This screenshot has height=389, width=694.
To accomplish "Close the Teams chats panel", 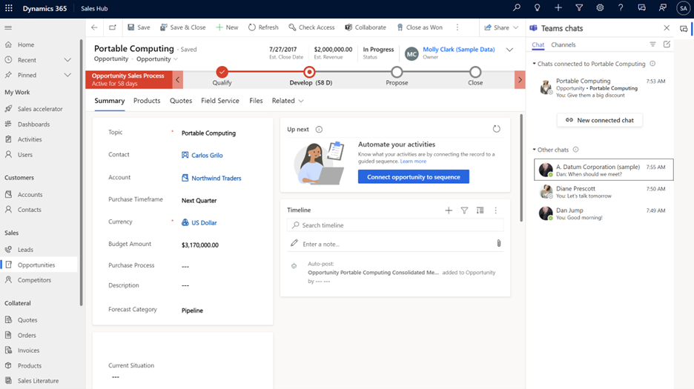I will [x=667, y=28].
